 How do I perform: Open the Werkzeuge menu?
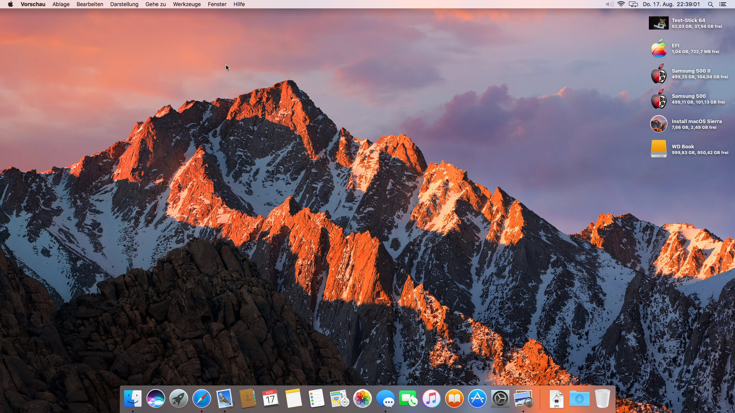pos(186,4)
